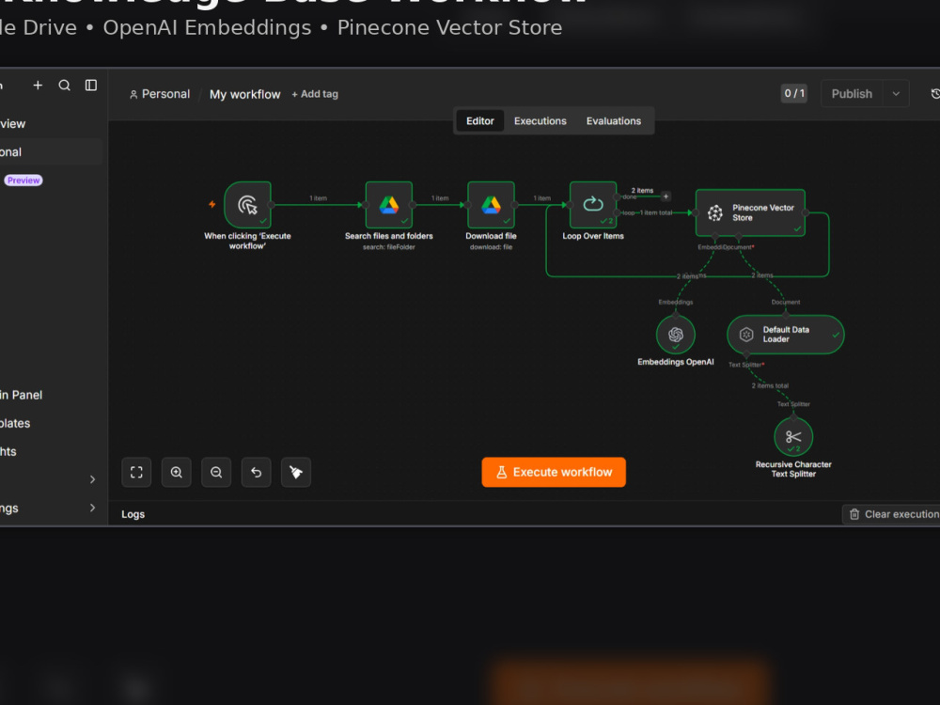The height and width of the screenshot is (705, 940).
Task: Select the Search files and folders node
Action: click(x=389, y=204)
